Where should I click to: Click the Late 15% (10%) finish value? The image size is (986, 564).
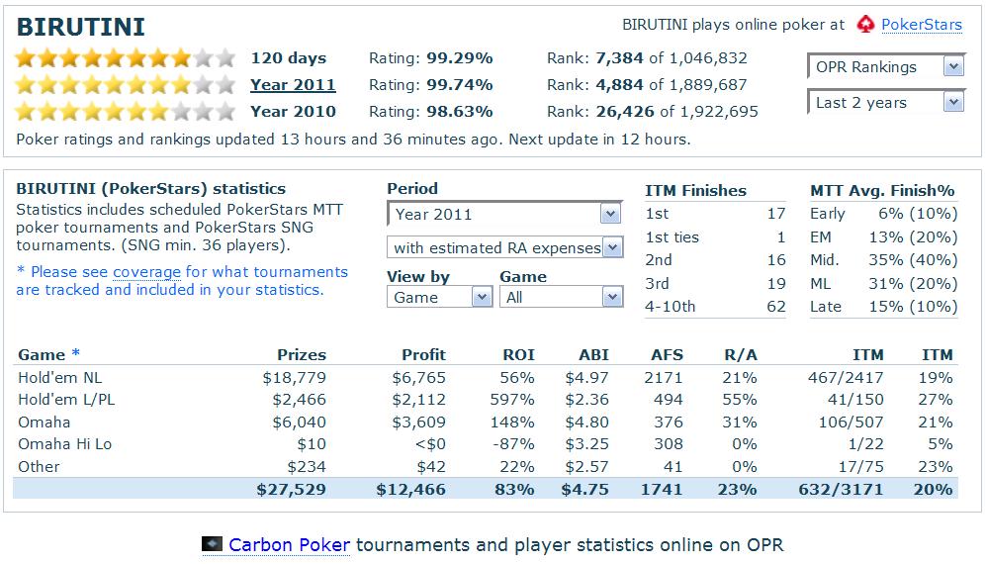coord(913,307)
